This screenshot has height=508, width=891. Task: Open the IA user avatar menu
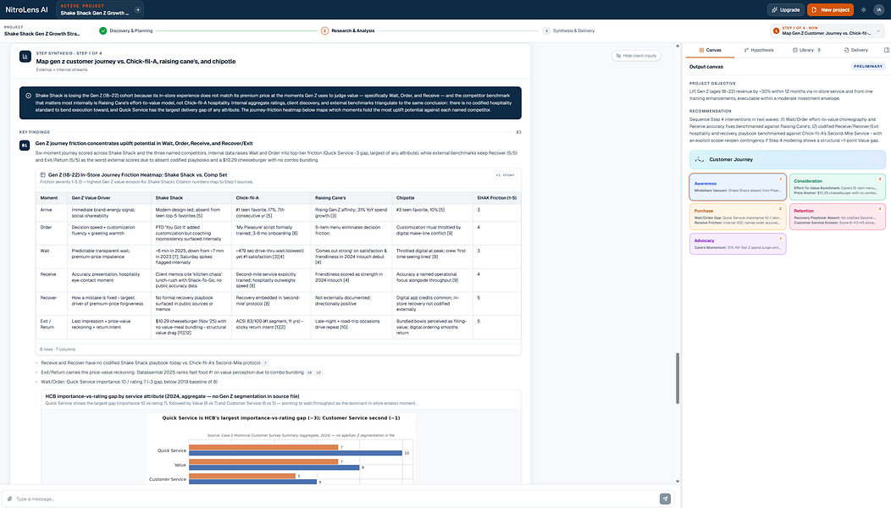878,9
